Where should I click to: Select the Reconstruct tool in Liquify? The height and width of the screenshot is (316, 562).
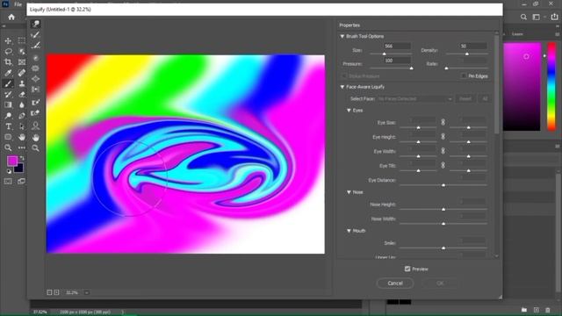pyautogui.click(x=35, y=35)
